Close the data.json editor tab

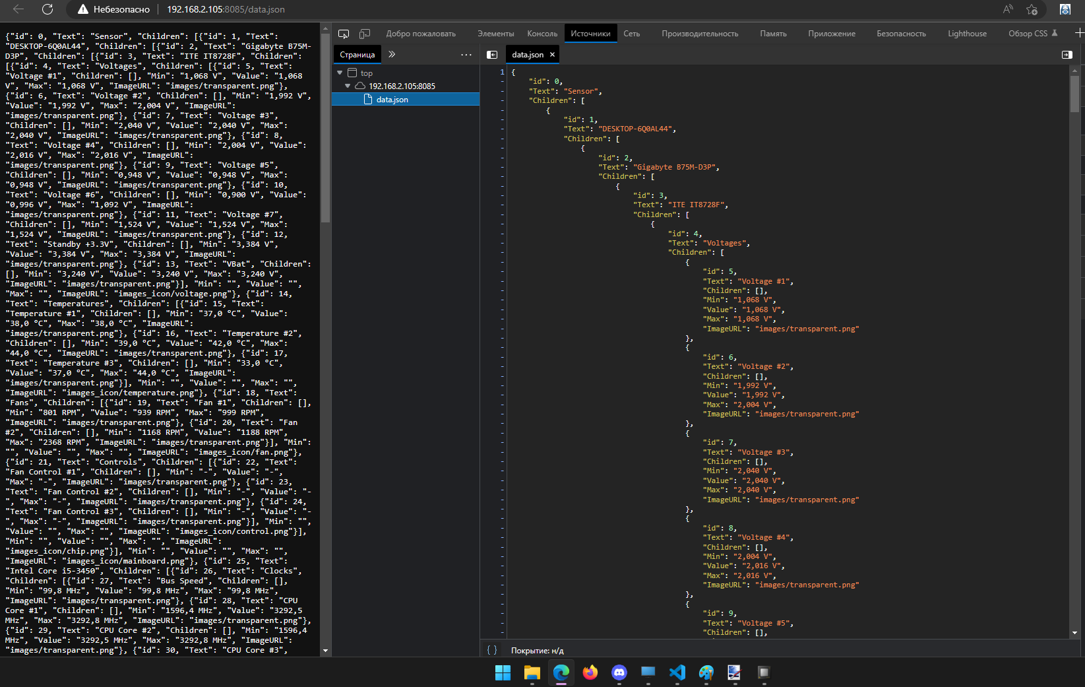point(553,55)
